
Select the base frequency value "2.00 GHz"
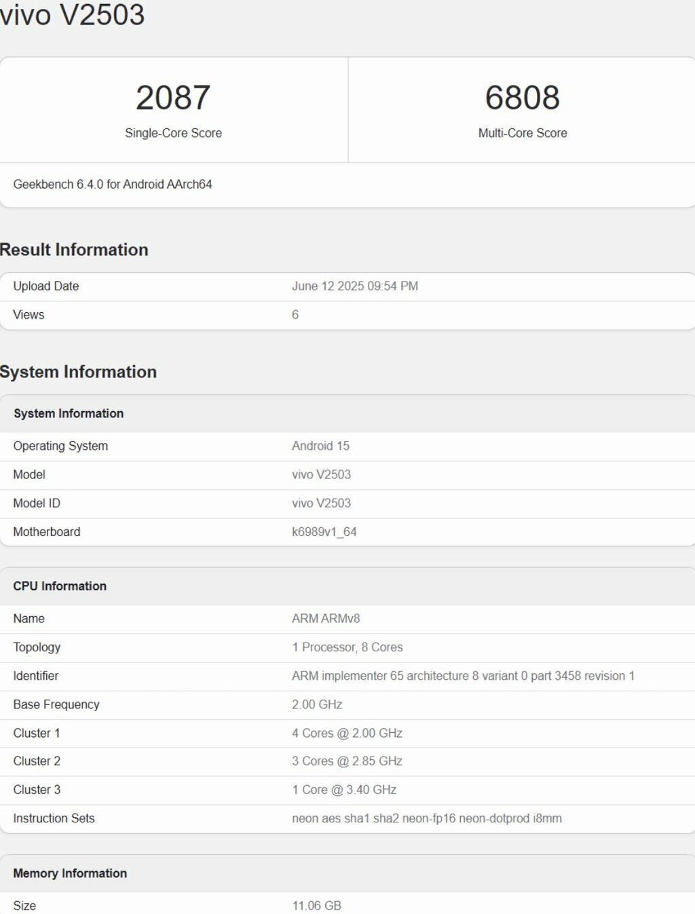[x=317, y=704]
